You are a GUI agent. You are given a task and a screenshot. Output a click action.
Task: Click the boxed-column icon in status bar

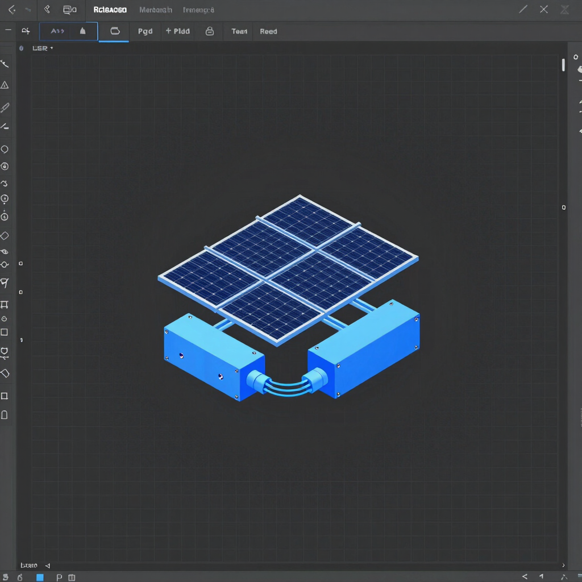pyautogui.click(x=72, y=577)
